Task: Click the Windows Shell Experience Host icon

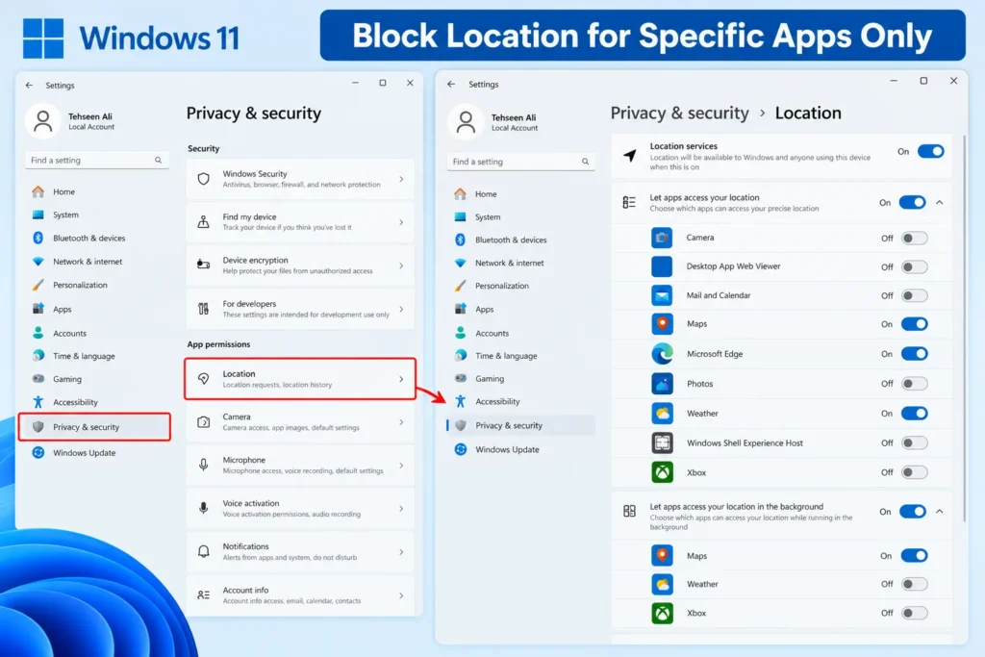Action: [x=662, y=442]
